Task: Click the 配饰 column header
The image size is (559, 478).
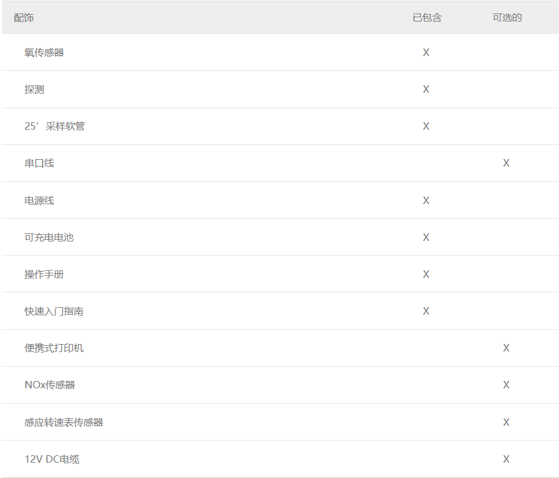Action: tap(24, 17)
